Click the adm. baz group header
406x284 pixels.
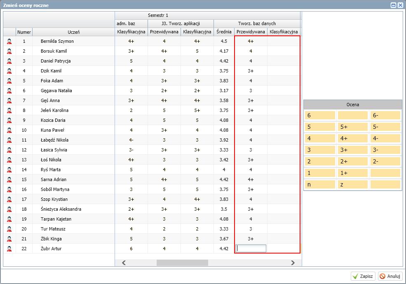pyautogui.click(x=131, y=23)
